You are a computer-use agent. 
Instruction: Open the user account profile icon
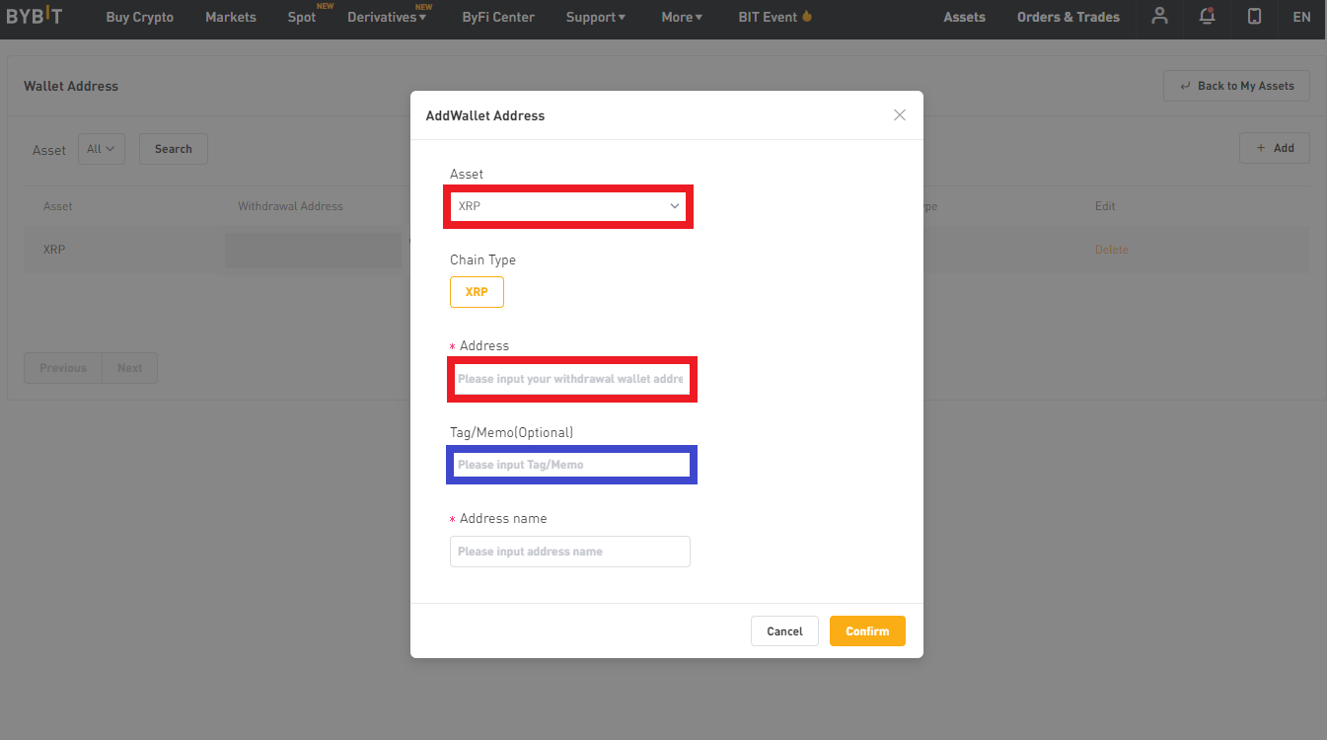pos(1160,16)
